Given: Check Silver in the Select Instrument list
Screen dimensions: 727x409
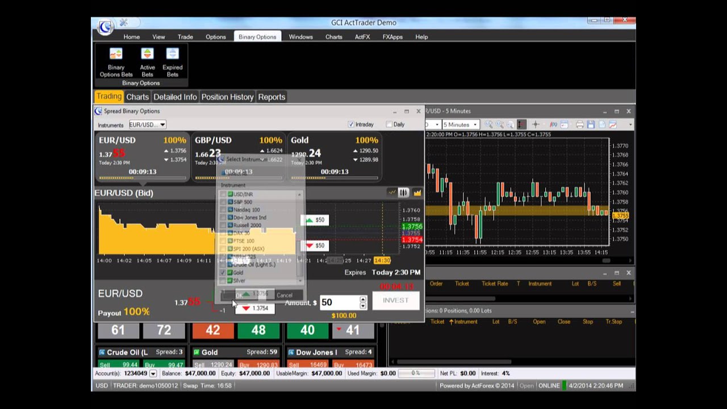Looking at the screenshot, I should click(x=223, y=281).
